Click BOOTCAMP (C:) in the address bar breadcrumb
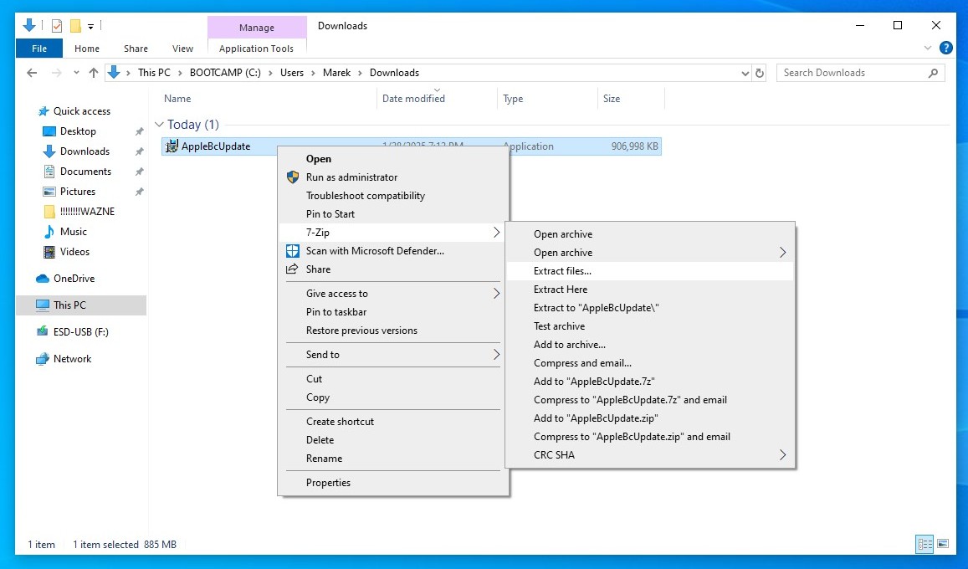The height and width of the screenshot is (569, 968). click(225, 73)
